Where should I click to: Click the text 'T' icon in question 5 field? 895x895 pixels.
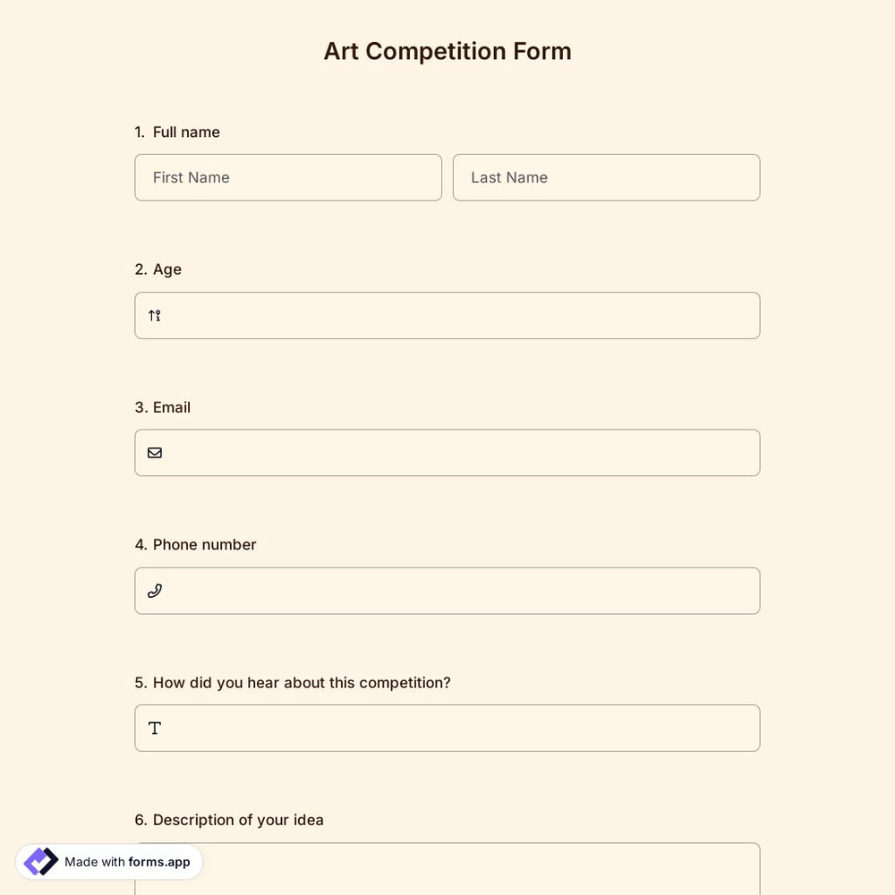coord(154,728)
